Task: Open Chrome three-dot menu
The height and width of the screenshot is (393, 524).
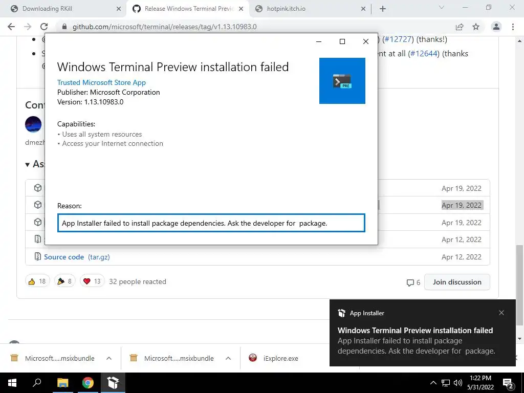Action: pos(513,27)
